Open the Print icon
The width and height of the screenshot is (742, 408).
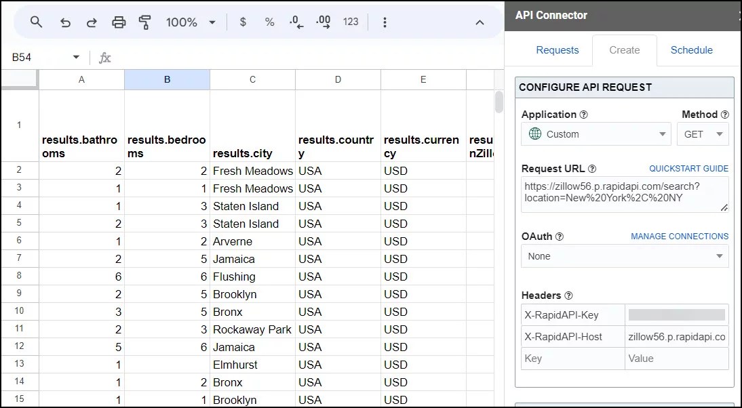(119, 22)
